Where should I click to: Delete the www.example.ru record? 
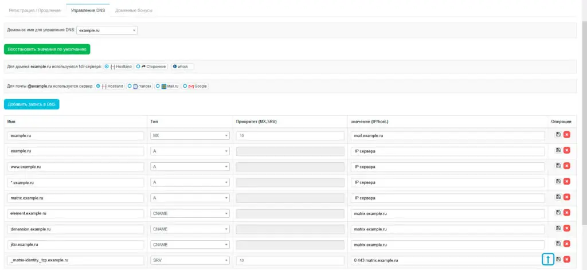pyautogui.click(x=567, y=166)
